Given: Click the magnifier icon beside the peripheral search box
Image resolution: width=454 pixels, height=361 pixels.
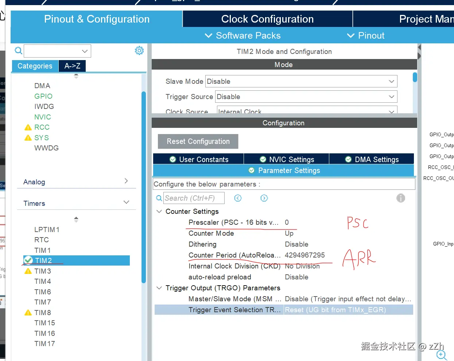Looking at the screenshot, I should click(x=18, y=51).
